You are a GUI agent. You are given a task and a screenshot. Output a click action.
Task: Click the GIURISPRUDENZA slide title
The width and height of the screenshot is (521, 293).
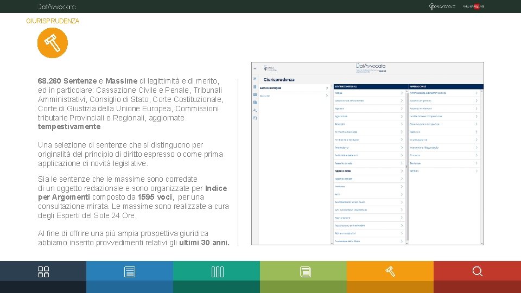coord(53,21)
